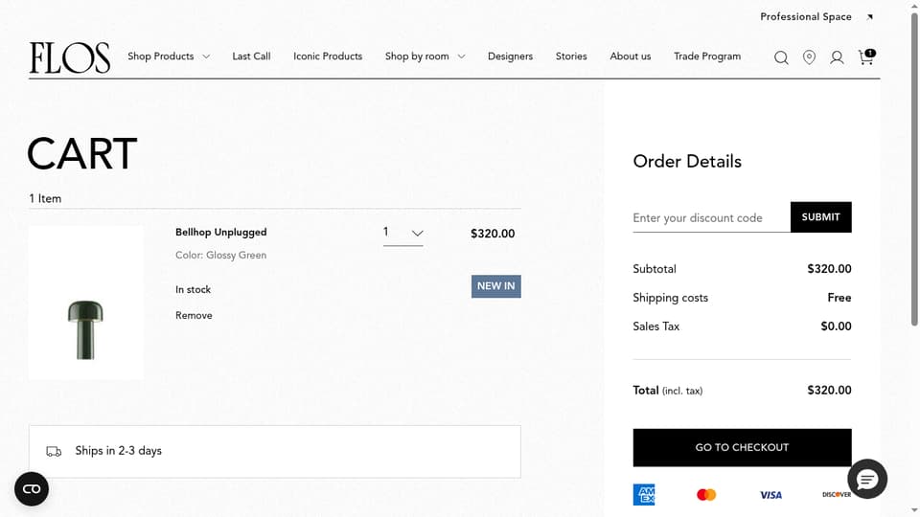Submit the discount code
This screenshot has height=517, width=920.
821,217
